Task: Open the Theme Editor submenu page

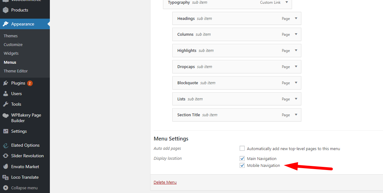Action: pyautogui.click(x=16, y=71)
